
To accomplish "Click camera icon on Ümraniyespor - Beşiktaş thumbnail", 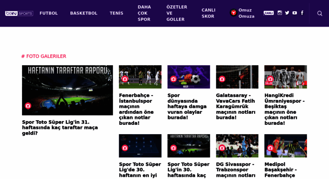I will pyautogui.click(x=270, y=79).
